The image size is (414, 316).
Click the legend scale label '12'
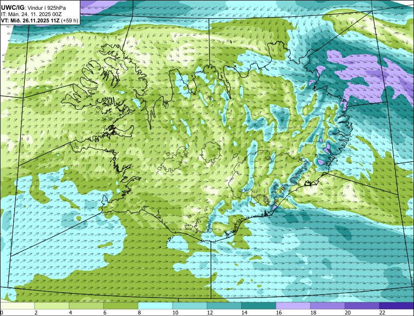pos(209,313)
